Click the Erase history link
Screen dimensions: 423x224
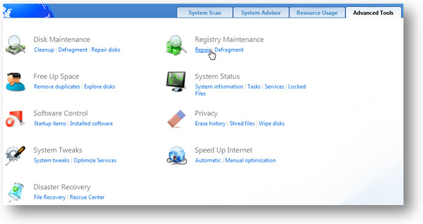point(211,124)
